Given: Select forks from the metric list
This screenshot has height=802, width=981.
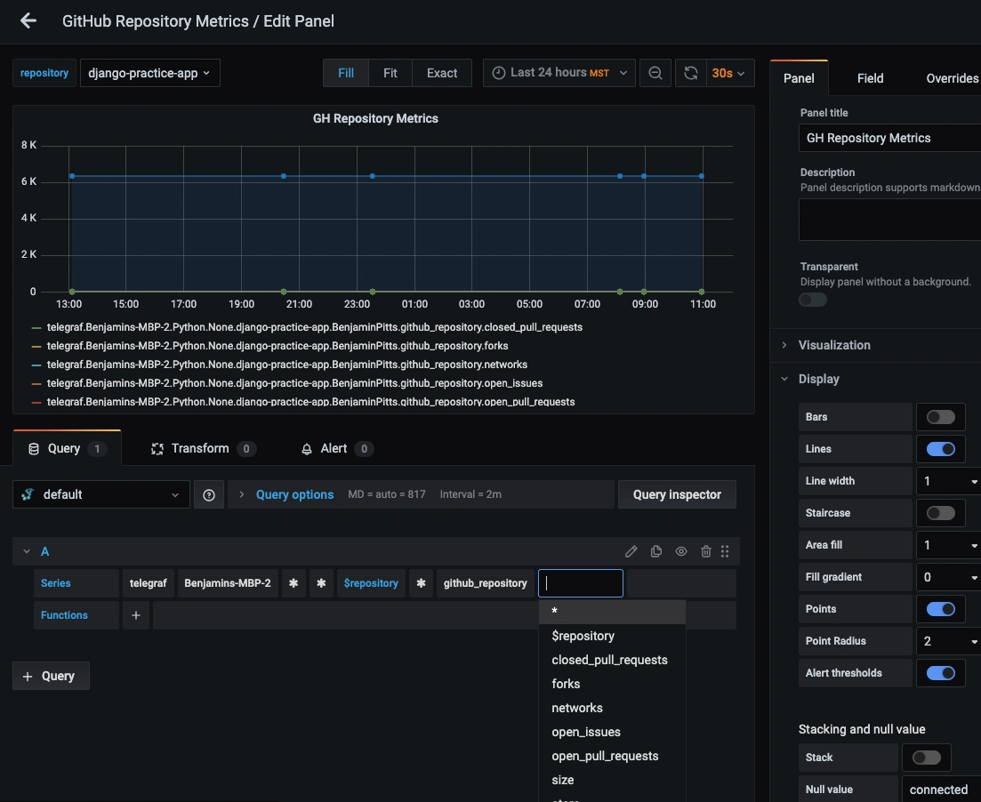Looking at the screenshot, I should pos(612,685).
